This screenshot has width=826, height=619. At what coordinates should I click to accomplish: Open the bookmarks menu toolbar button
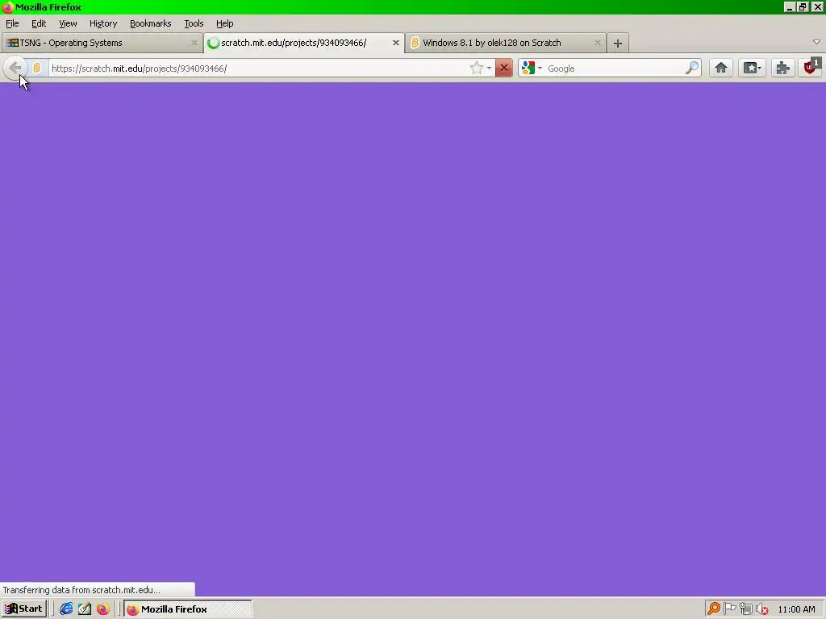[x=752, y=68]
